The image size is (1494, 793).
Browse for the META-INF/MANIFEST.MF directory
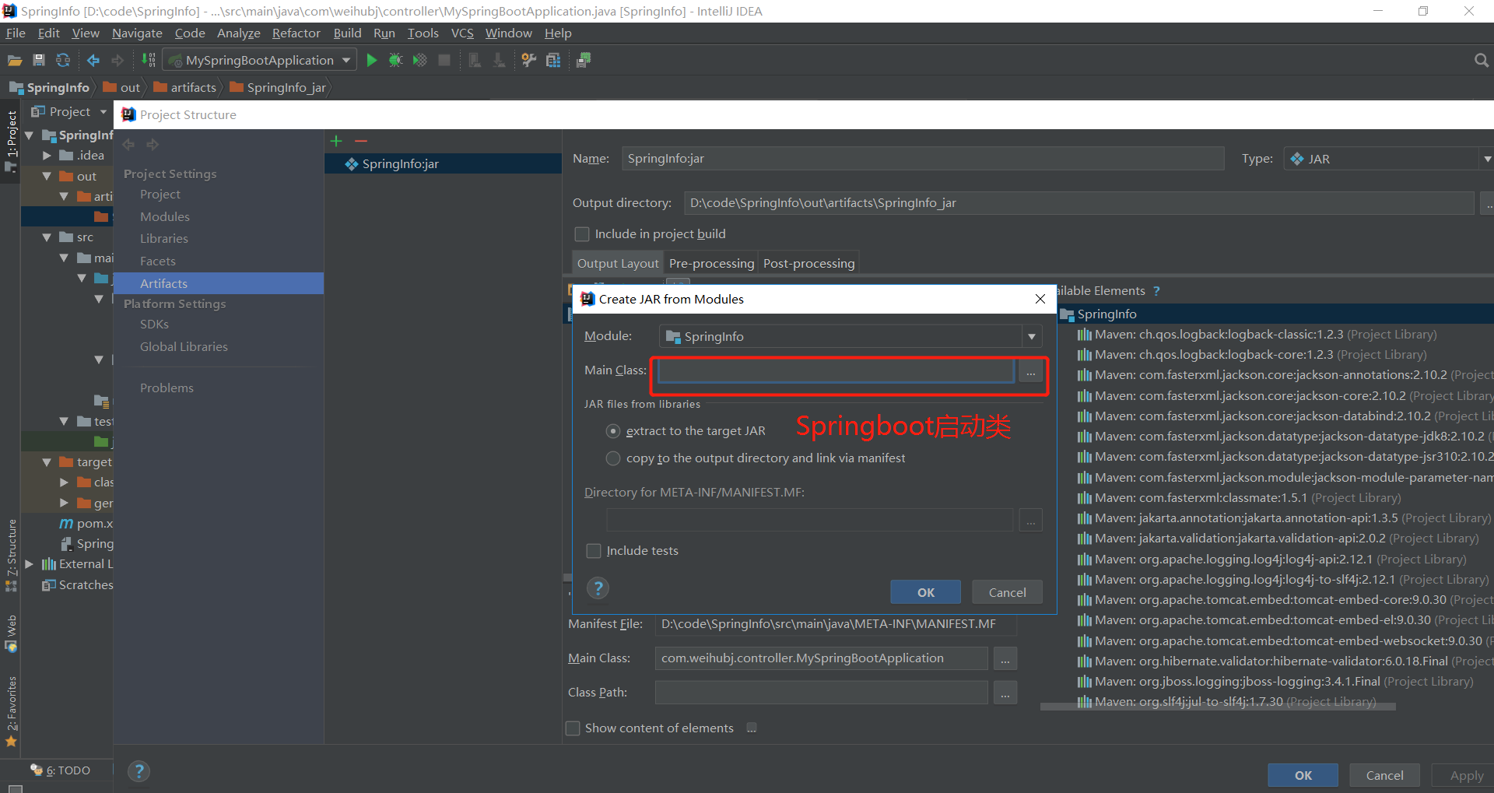[1030, 520]
